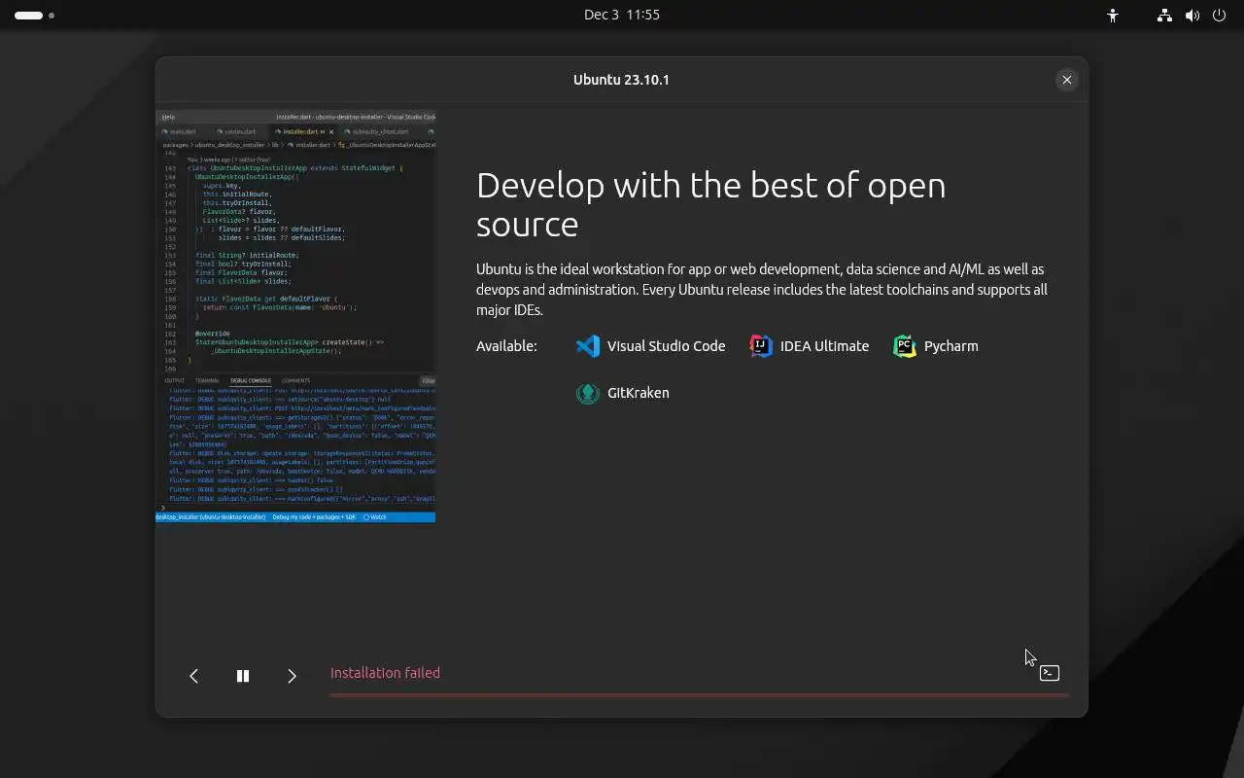Screen dimensions: 1244x778
Task: Click the IDEA Ultimate label
Action: (x=825, y=346)
